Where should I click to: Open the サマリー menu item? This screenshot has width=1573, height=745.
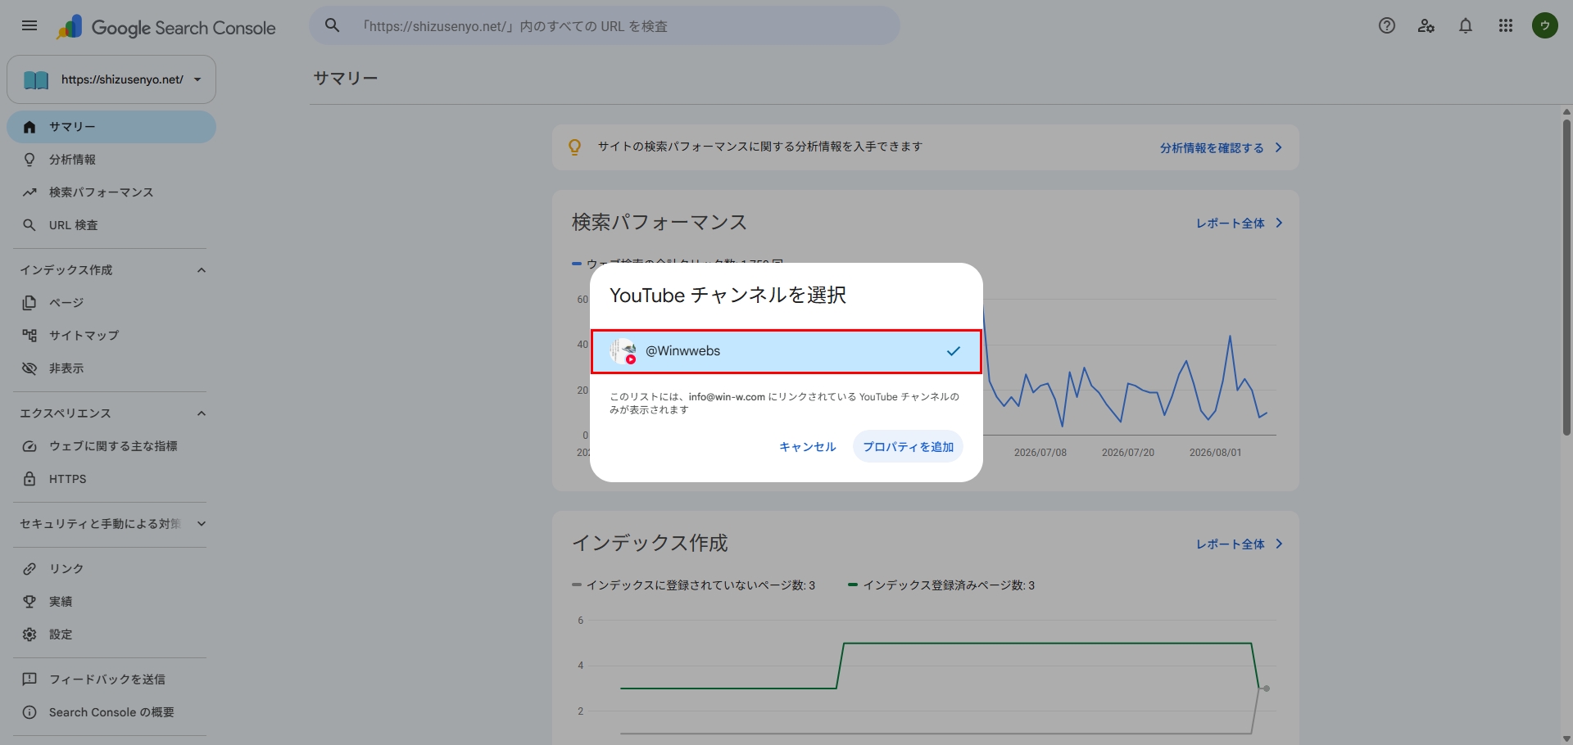point(111,127)
